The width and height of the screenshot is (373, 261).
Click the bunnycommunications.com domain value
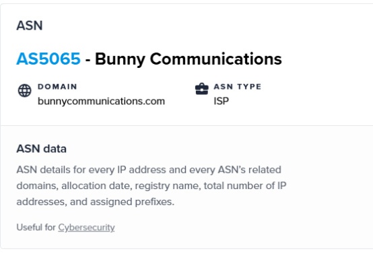click(102, 102)
